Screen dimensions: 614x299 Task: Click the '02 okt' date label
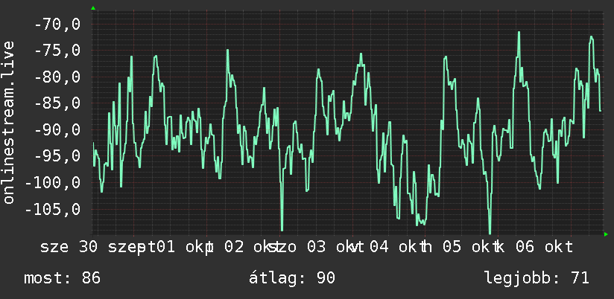pyautogui.click(x=250, y=247)
